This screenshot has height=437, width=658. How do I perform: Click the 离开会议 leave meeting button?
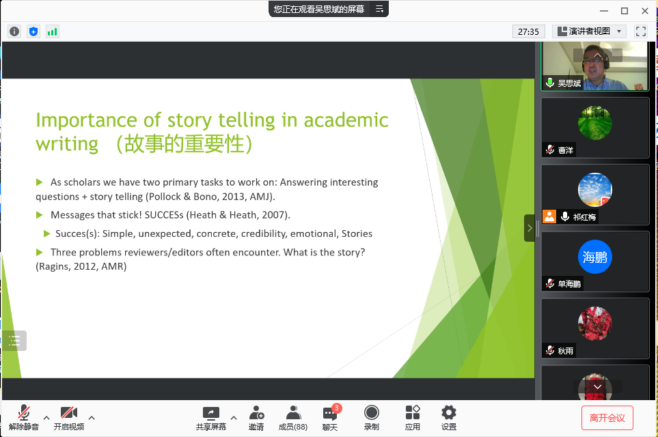(x=607, y=418)
